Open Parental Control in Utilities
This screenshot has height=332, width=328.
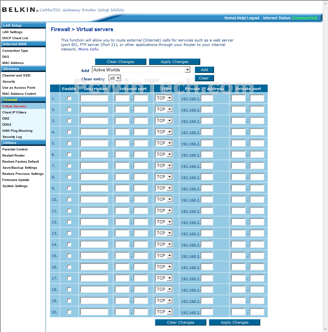tap(15, 149)
